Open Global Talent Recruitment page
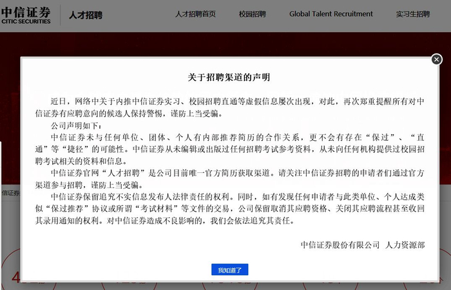451x290 pixels. (x=331, y=14)
